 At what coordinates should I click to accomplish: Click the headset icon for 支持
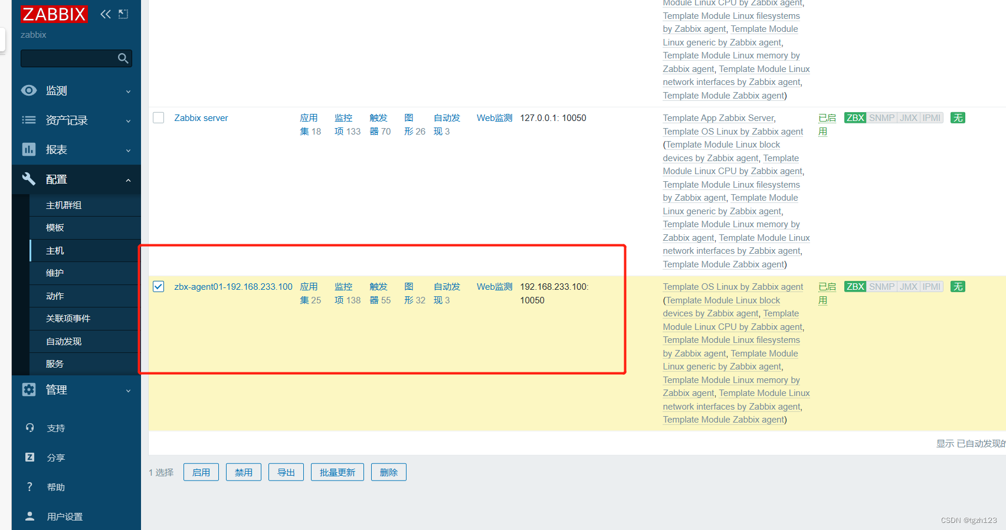(x=30, y=428)
